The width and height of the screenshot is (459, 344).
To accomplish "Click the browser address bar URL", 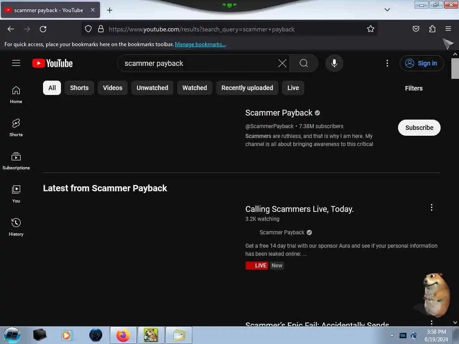I will (202, 29).
